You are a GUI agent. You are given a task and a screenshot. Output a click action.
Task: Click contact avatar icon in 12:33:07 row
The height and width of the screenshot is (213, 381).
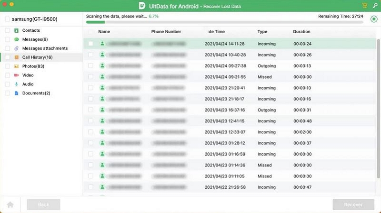[102, 132]
